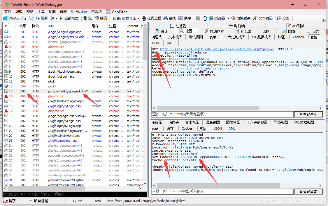328x206 pixels.
Task: Open toolbar overflow arrow at right edge
Action: [x=324, y=20]
